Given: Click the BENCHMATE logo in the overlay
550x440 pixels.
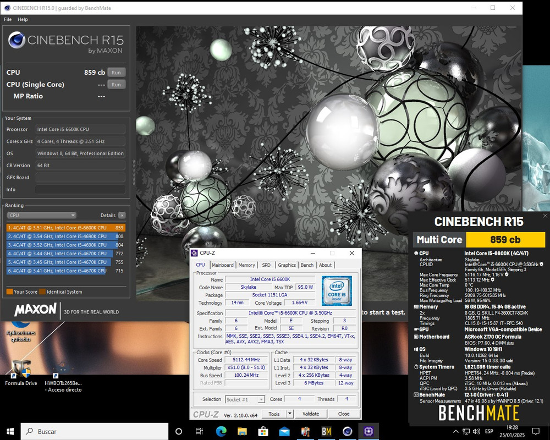Looking at the screenshot, I should [479, 413].
